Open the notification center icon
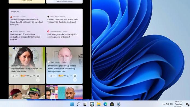 188,104
